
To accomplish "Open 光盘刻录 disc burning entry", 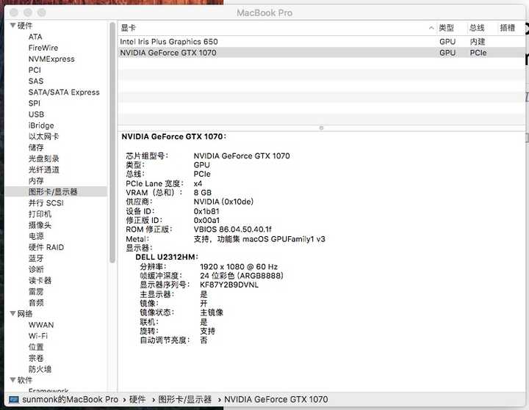I will [43, 158].
